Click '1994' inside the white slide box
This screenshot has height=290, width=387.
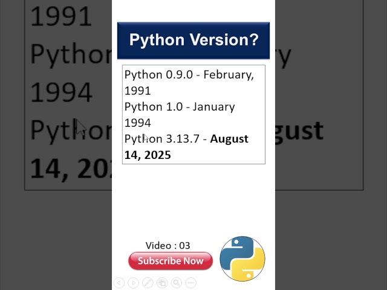[x=137, y=123]
